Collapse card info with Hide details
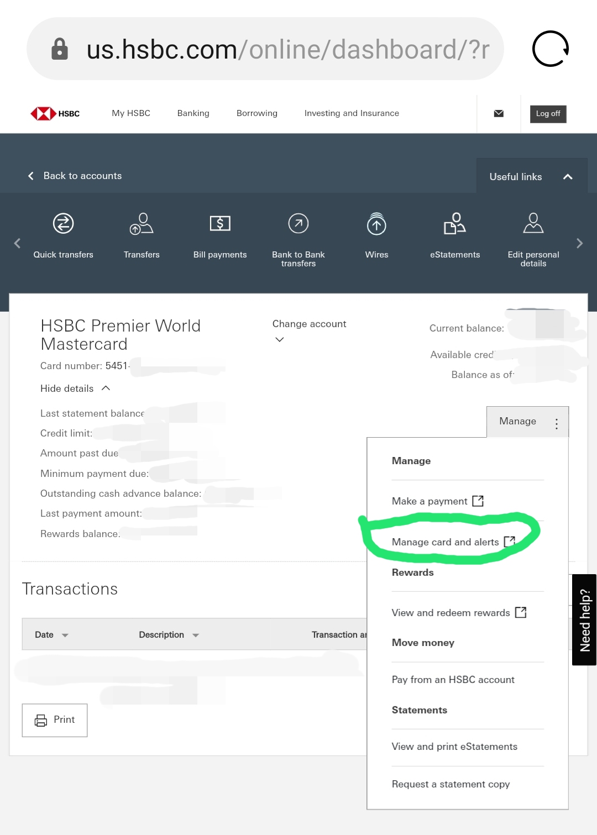Screen dimensions: 597x835 (x=75, y=388)
